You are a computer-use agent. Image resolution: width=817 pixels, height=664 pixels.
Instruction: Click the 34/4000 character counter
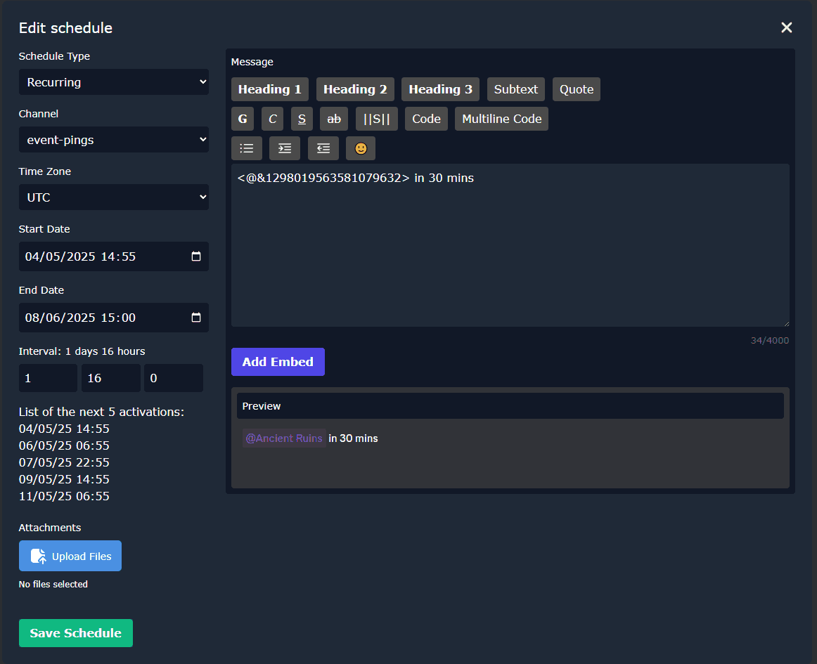(770, 340)
